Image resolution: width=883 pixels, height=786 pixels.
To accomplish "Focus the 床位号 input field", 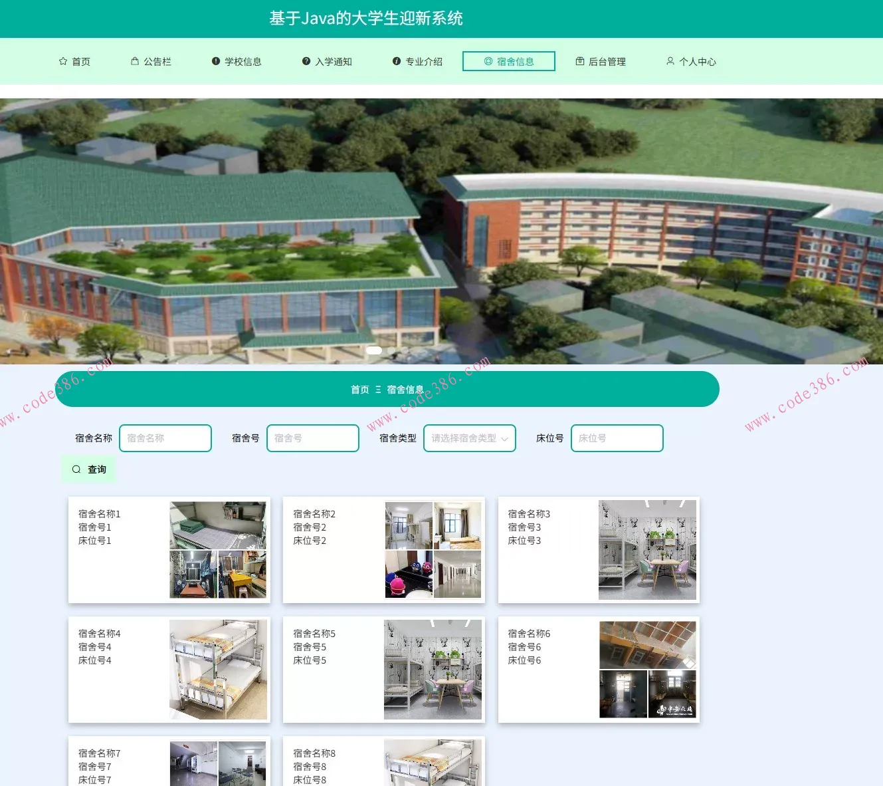I will coord(617,438).
